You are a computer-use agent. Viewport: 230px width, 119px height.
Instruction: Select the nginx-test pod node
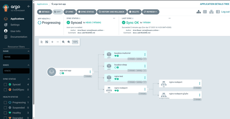tap(126, 78)
